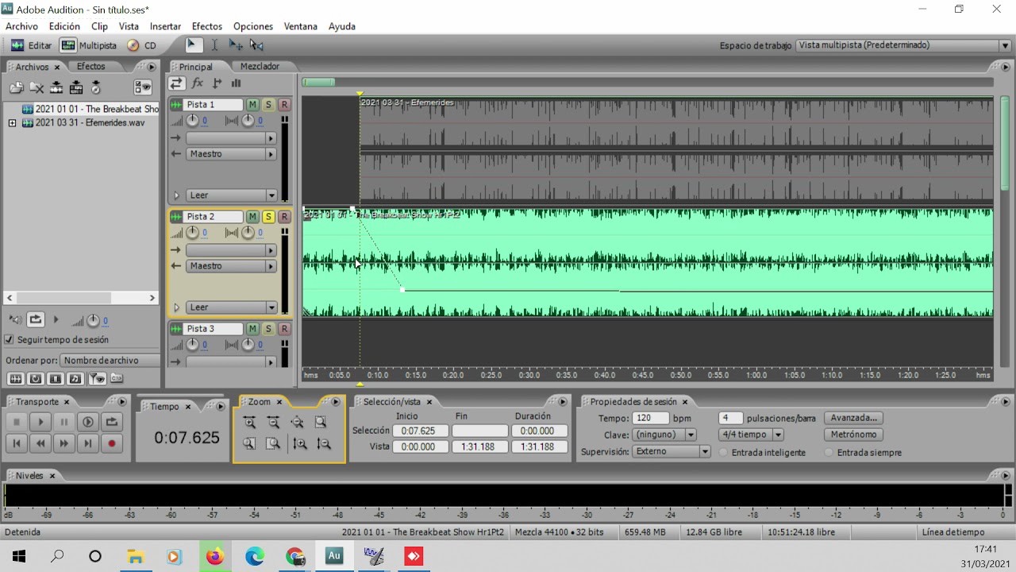Image resolution: width=1016 pixels, height=572 pixels.
Task: Show the Sends track controls
Action: pos(217,83)
